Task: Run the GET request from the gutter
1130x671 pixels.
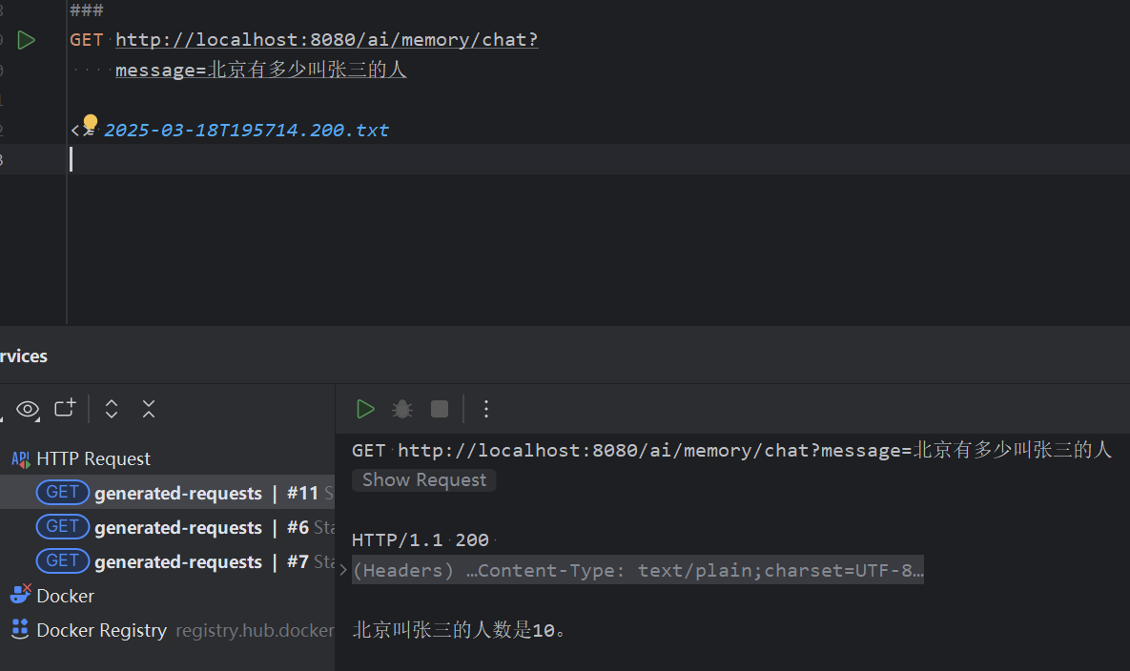Action: [26, 40]
